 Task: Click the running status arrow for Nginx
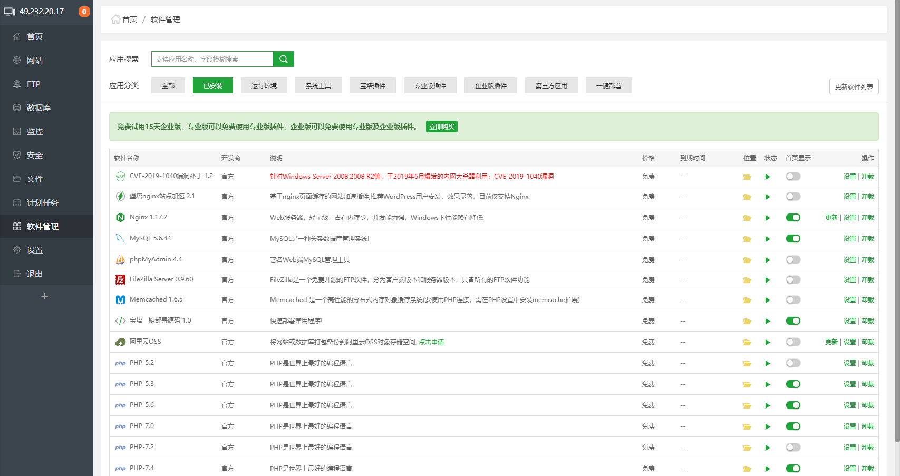pos(768,218)
